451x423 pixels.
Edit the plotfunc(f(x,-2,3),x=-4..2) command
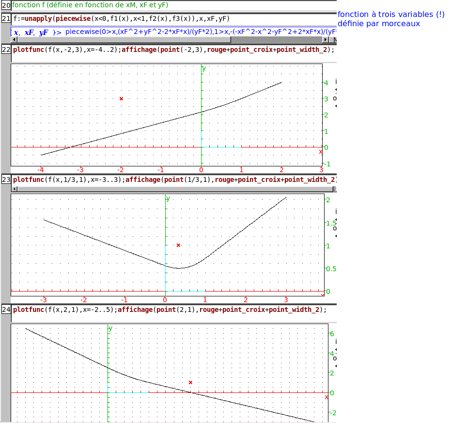pyautogui.click(x=174, y=53)
